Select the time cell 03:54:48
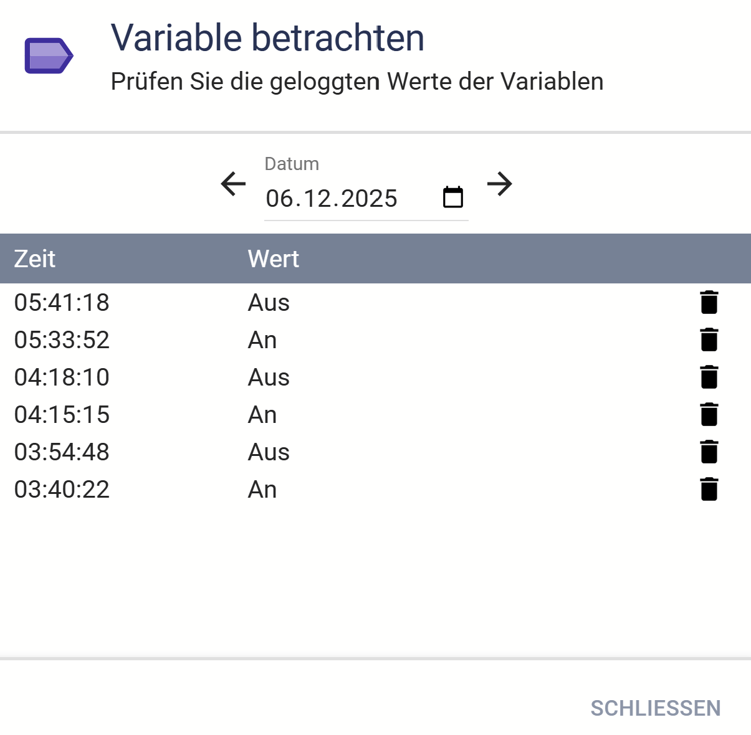751x735 pixels. pos(62,452)
